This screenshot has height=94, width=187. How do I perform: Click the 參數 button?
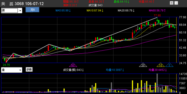29,70
